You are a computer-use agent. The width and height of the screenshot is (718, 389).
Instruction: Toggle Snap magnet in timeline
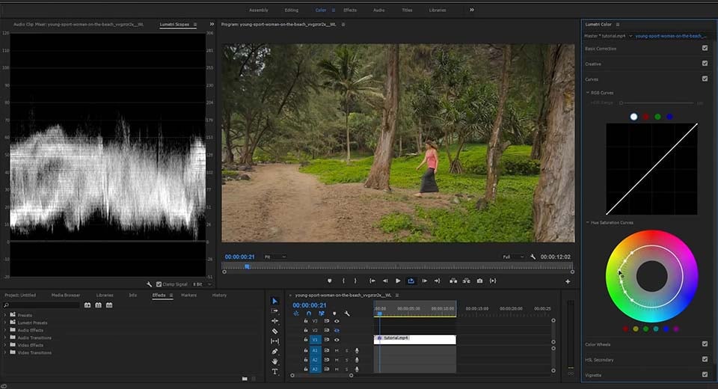(x=309, y=313)
